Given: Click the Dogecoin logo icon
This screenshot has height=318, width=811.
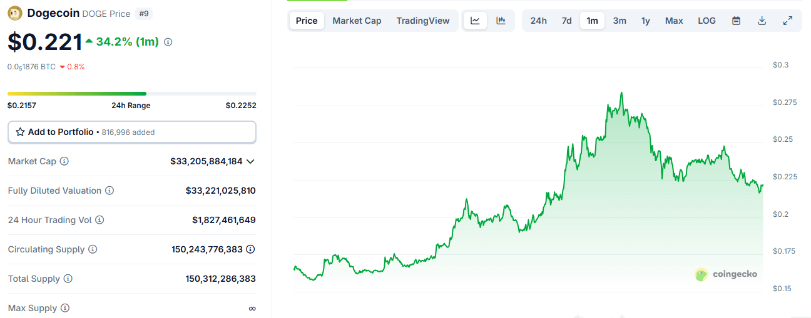Looking at the screenshot, I should [15, 13].
